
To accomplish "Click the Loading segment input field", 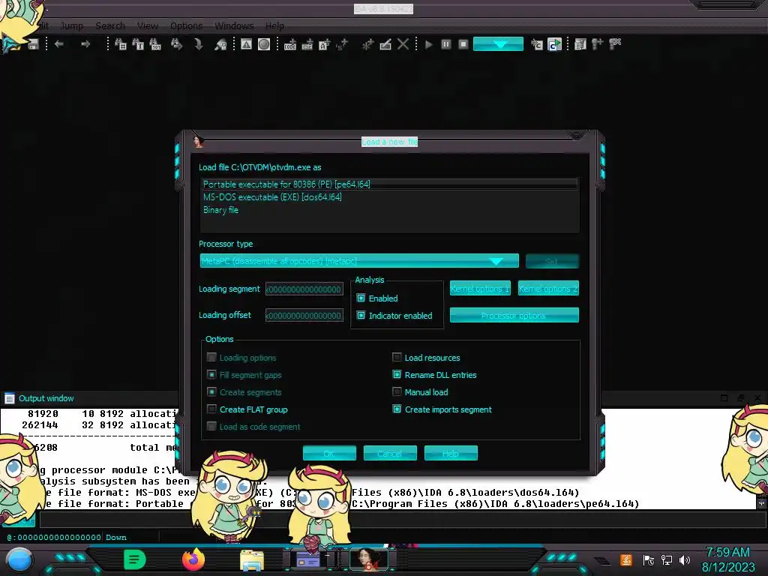I will tap(304, 289).
